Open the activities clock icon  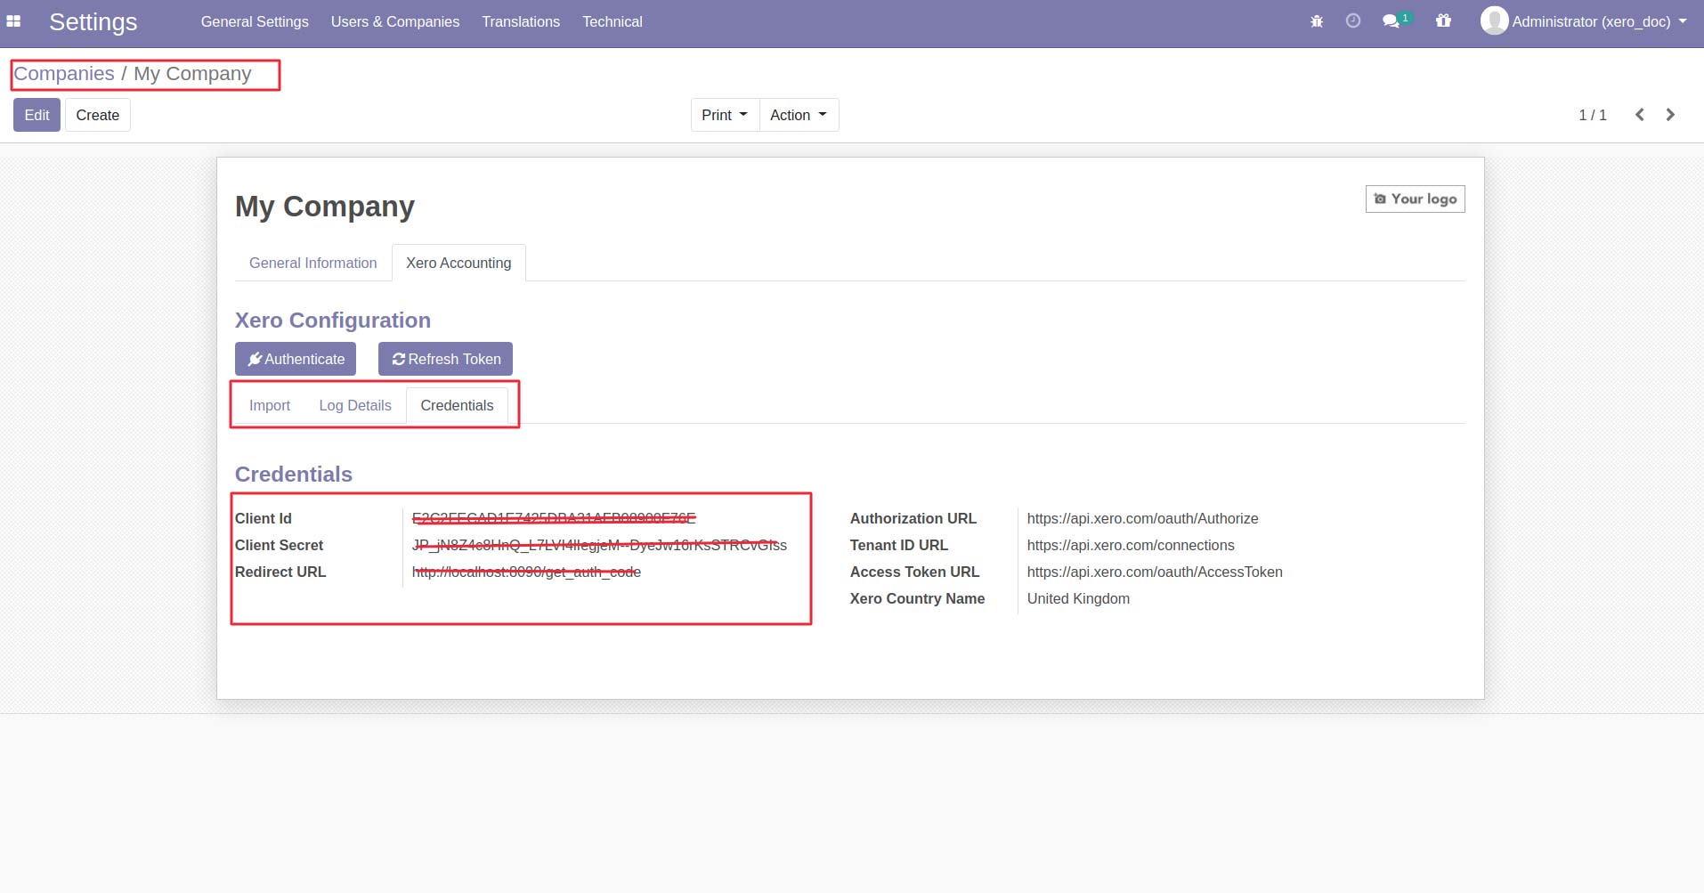(1353, 21)
